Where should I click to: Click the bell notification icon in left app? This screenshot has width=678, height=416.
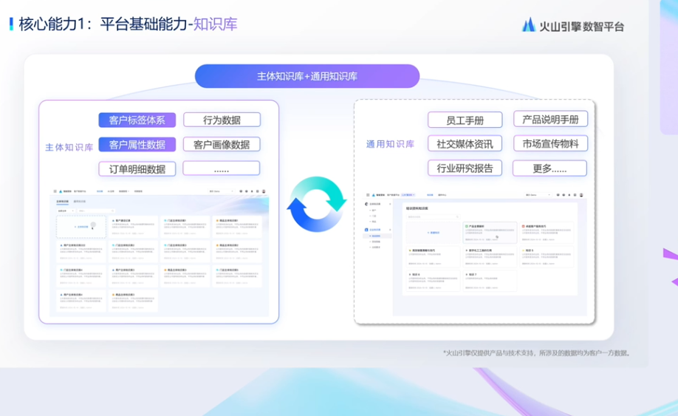tap(252, 191)
